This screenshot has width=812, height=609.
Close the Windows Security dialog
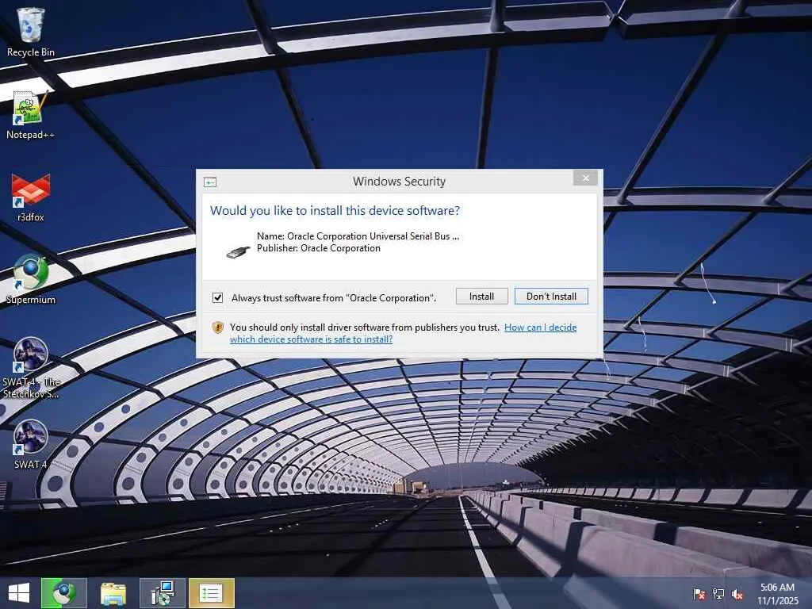[586, 178]
